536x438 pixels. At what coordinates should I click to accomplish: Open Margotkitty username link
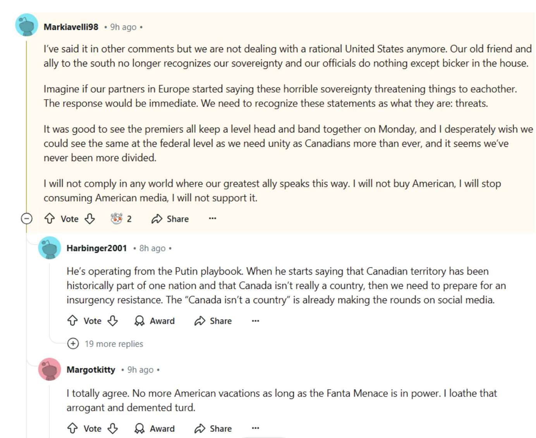tap(91, 369)
